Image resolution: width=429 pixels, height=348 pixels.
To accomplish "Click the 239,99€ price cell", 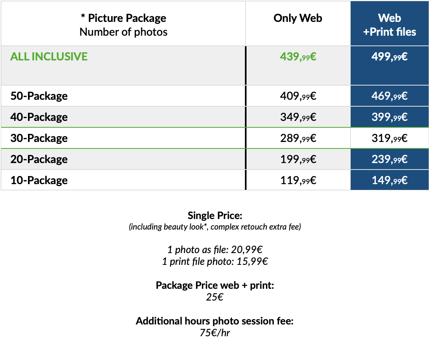I will (389, 159).
